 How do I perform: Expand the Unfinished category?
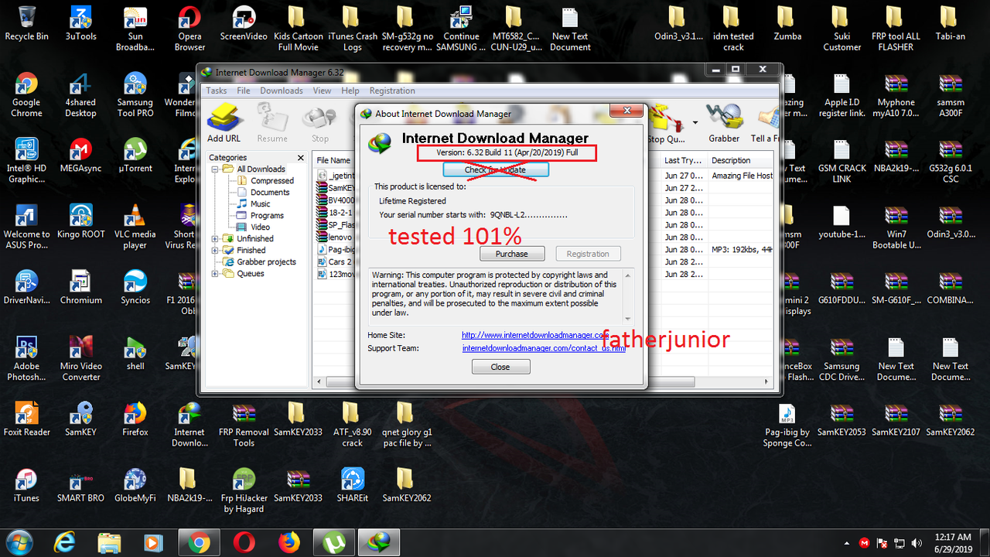pyautogui.click(x=215, y=239)
